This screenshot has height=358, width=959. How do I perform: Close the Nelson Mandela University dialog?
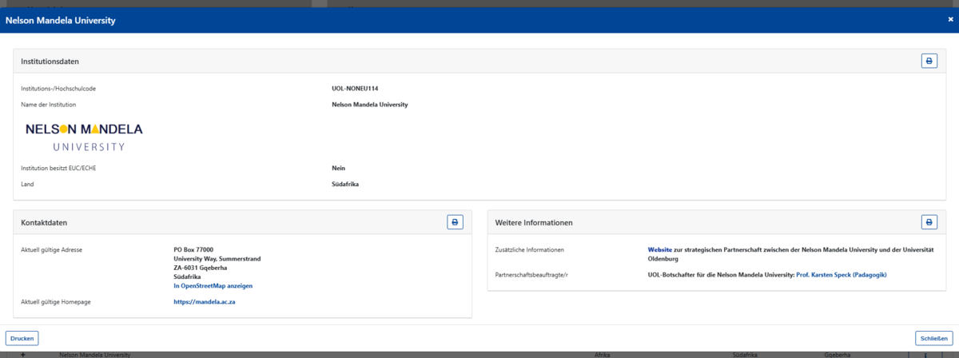pos(950,20)
